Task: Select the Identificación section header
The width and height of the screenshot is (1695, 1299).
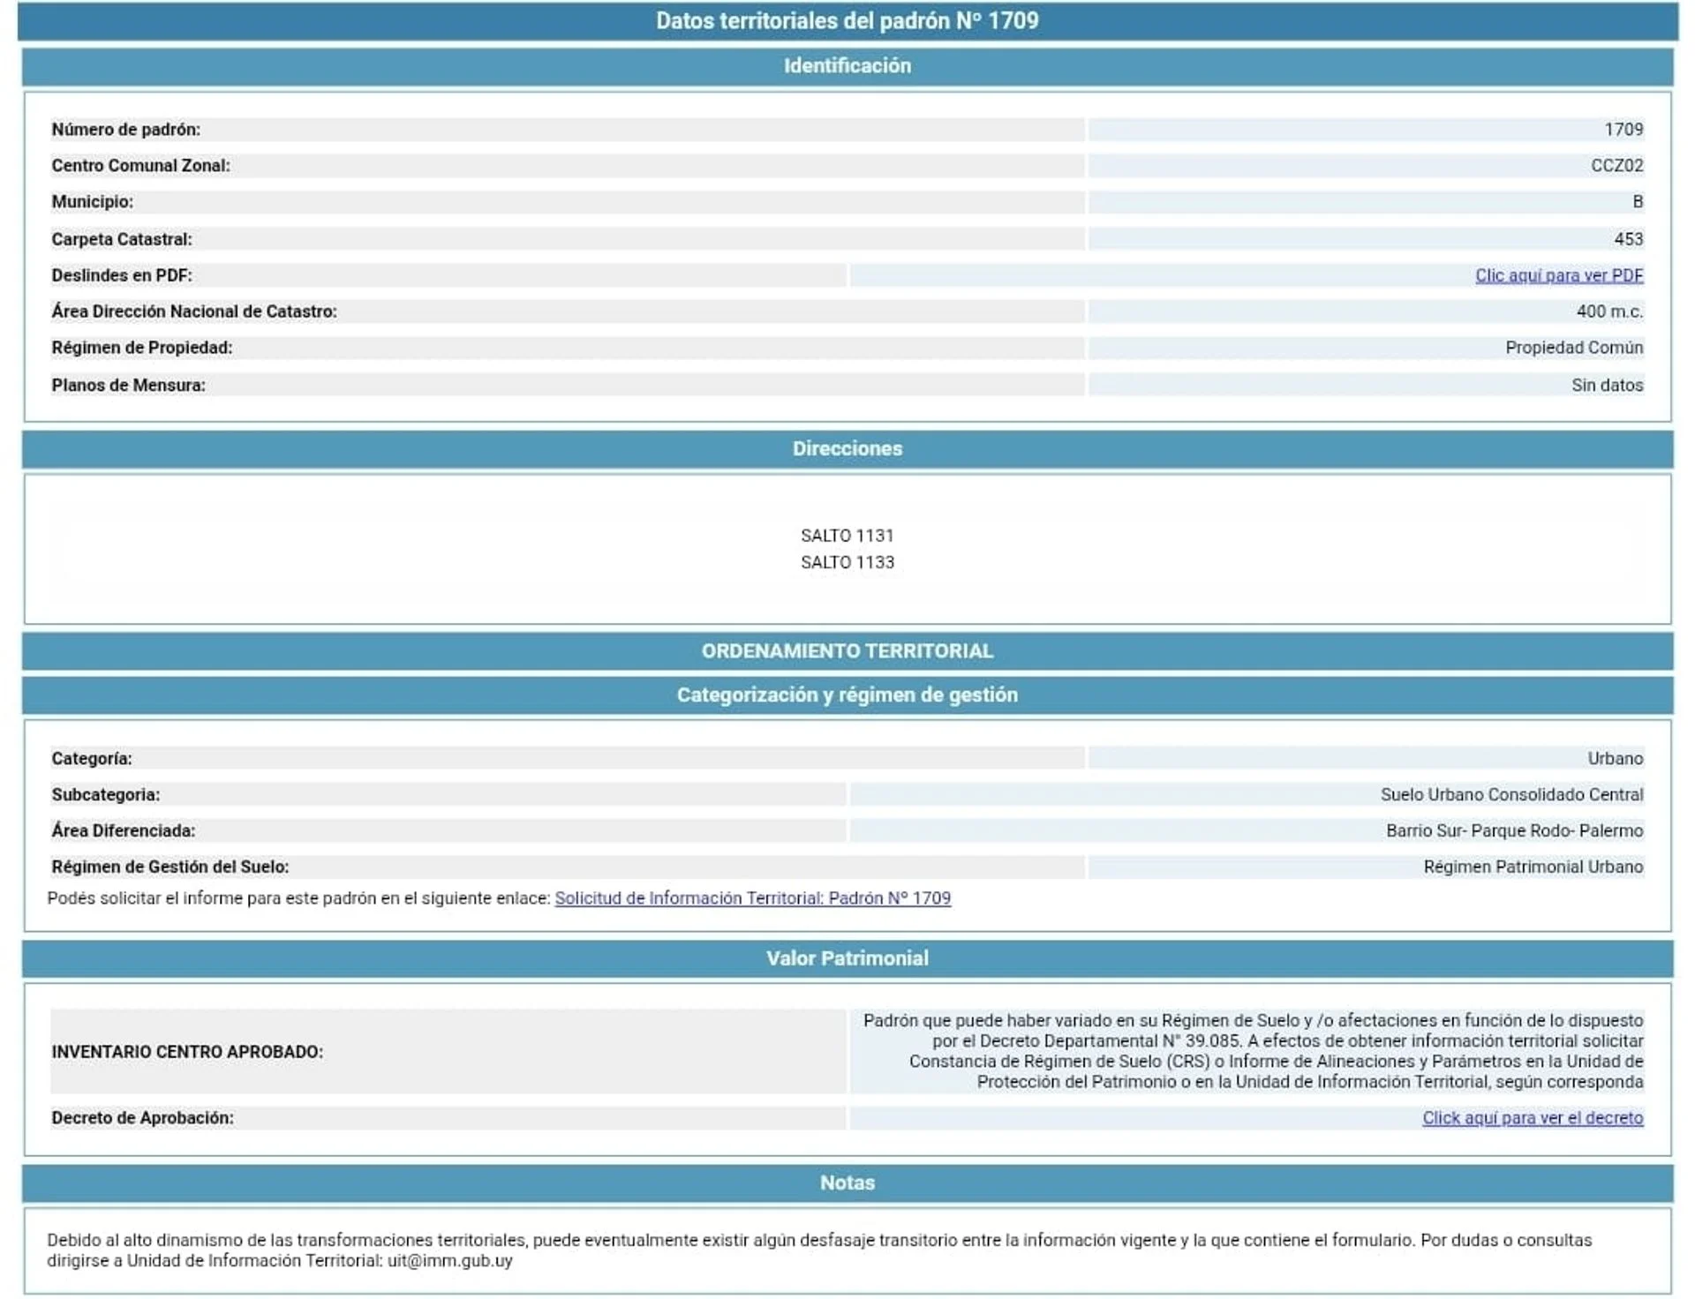Action: point(847,66)
